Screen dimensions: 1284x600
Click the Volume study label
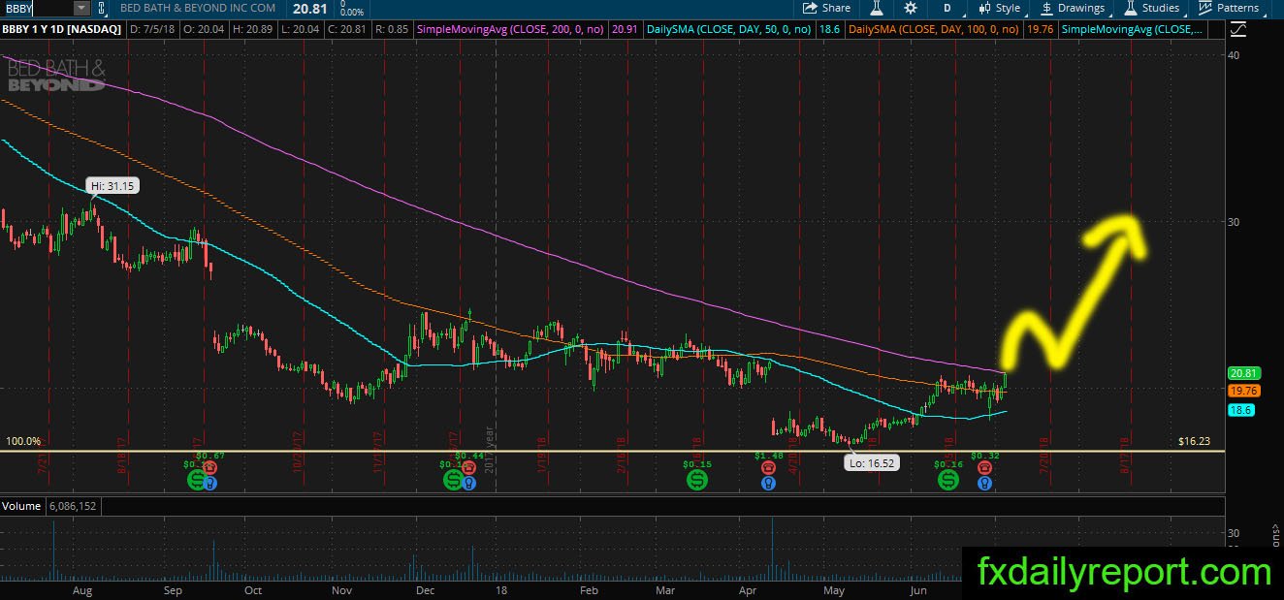click(x=21, y=506)
